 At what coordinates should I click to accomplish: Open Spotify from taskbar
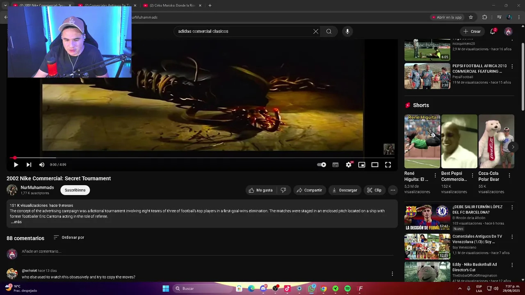click(347, 288)
